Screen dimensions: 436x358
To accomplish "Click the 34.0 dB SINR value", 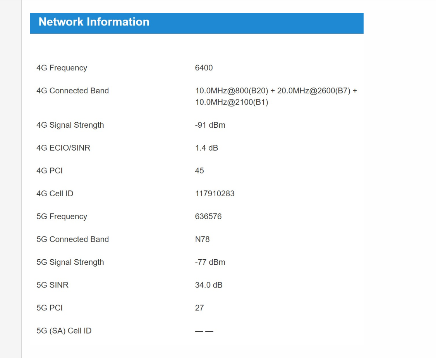I will 209,285.
